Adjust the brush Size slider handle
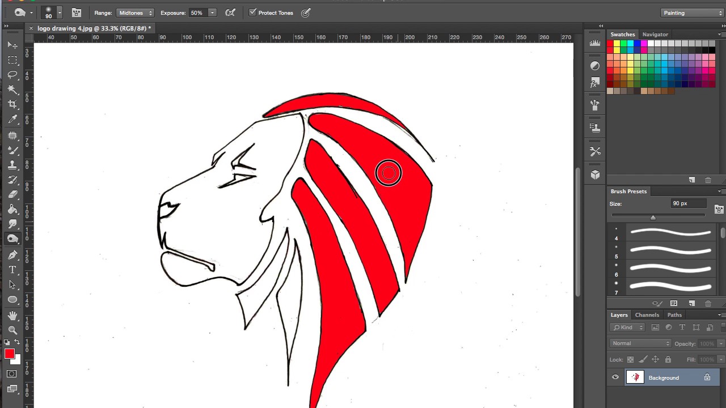Viewport: 726px width, 408px height. [653, 218]
